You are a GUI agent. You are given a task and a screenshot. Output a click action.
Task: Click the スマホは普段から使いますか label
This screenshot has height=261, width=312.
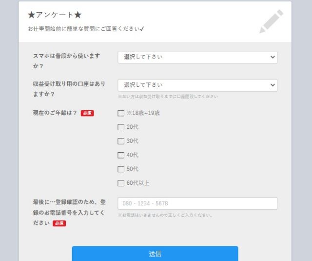[66, 60]
